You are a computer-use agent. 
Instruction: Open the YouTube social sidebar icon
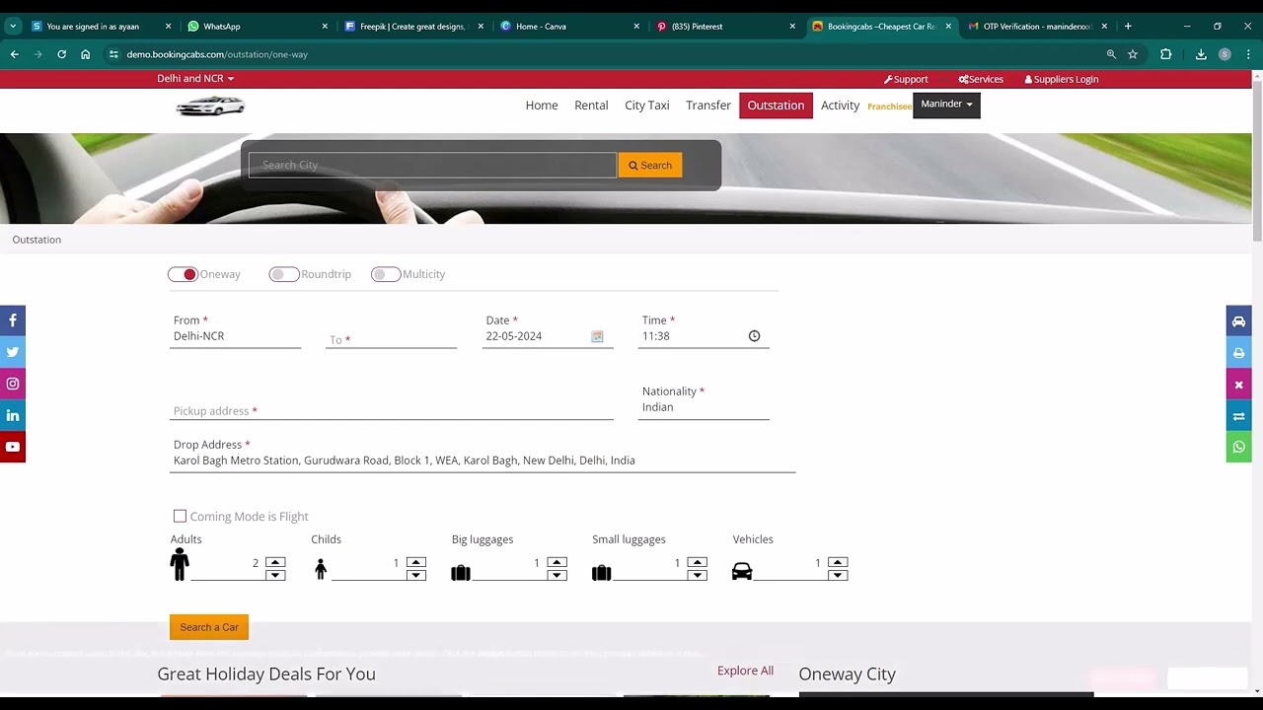[13, 447]
